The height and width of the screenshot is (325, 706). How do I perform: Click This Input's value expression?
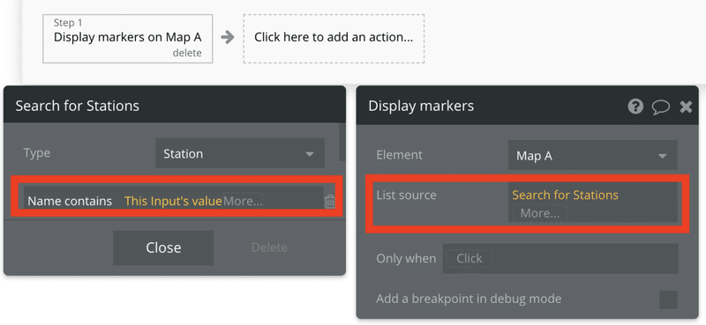click(173, 201)
